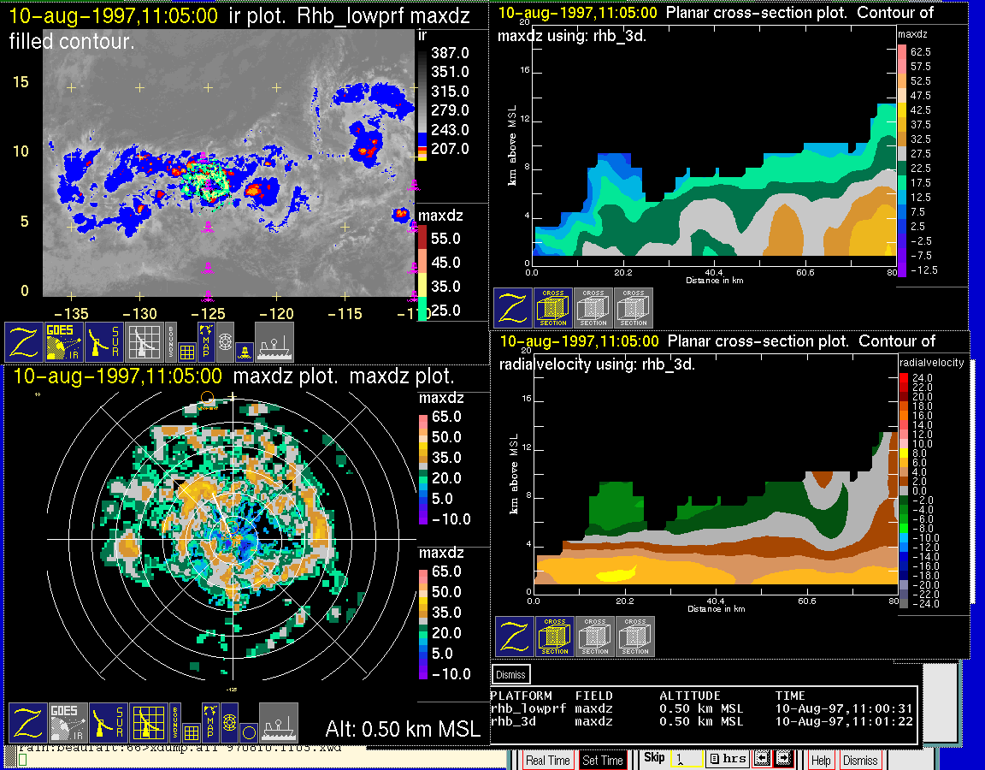Toggle the BOUNDS overlay in bottom maxdz panel

(175, 723)
